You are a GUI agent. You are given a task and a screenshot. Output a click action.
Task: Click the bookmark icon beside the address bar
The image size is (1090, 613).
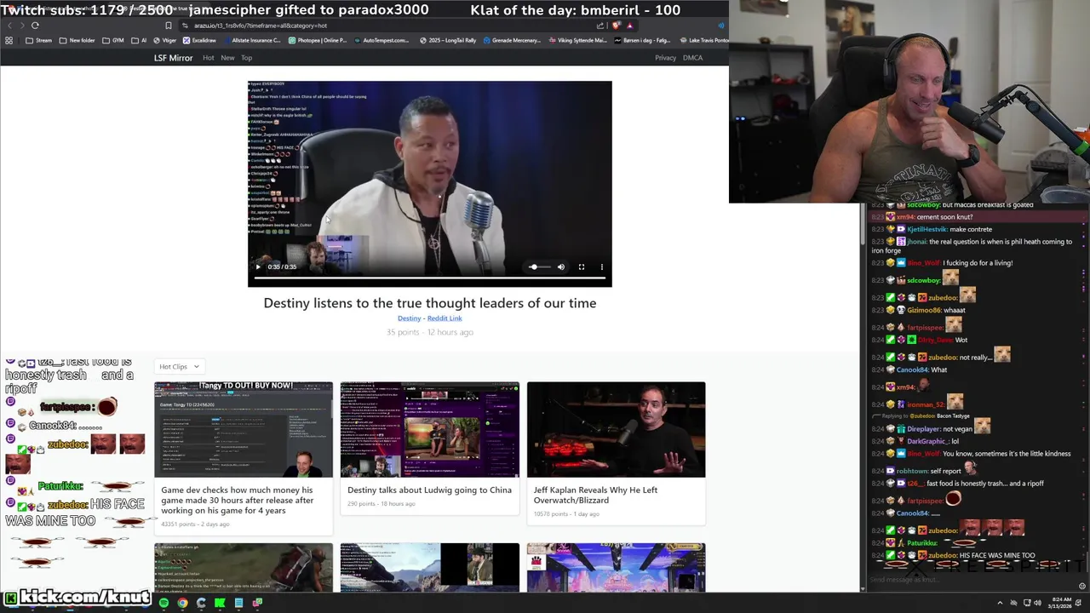pyautogui.click(x=168, y=26)
